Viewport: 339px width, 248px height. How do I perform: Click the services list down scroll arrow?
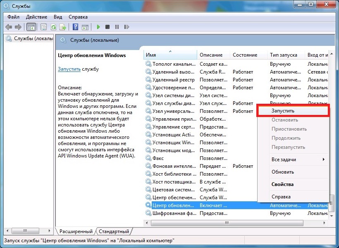(332, 216)
